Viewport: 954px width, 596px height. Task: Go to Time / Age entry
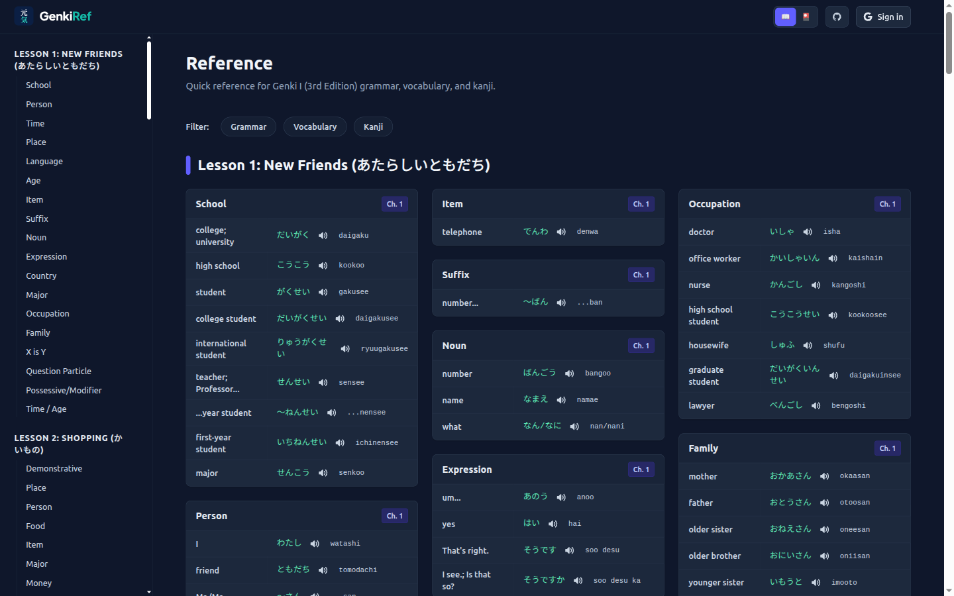pos(46,409)
